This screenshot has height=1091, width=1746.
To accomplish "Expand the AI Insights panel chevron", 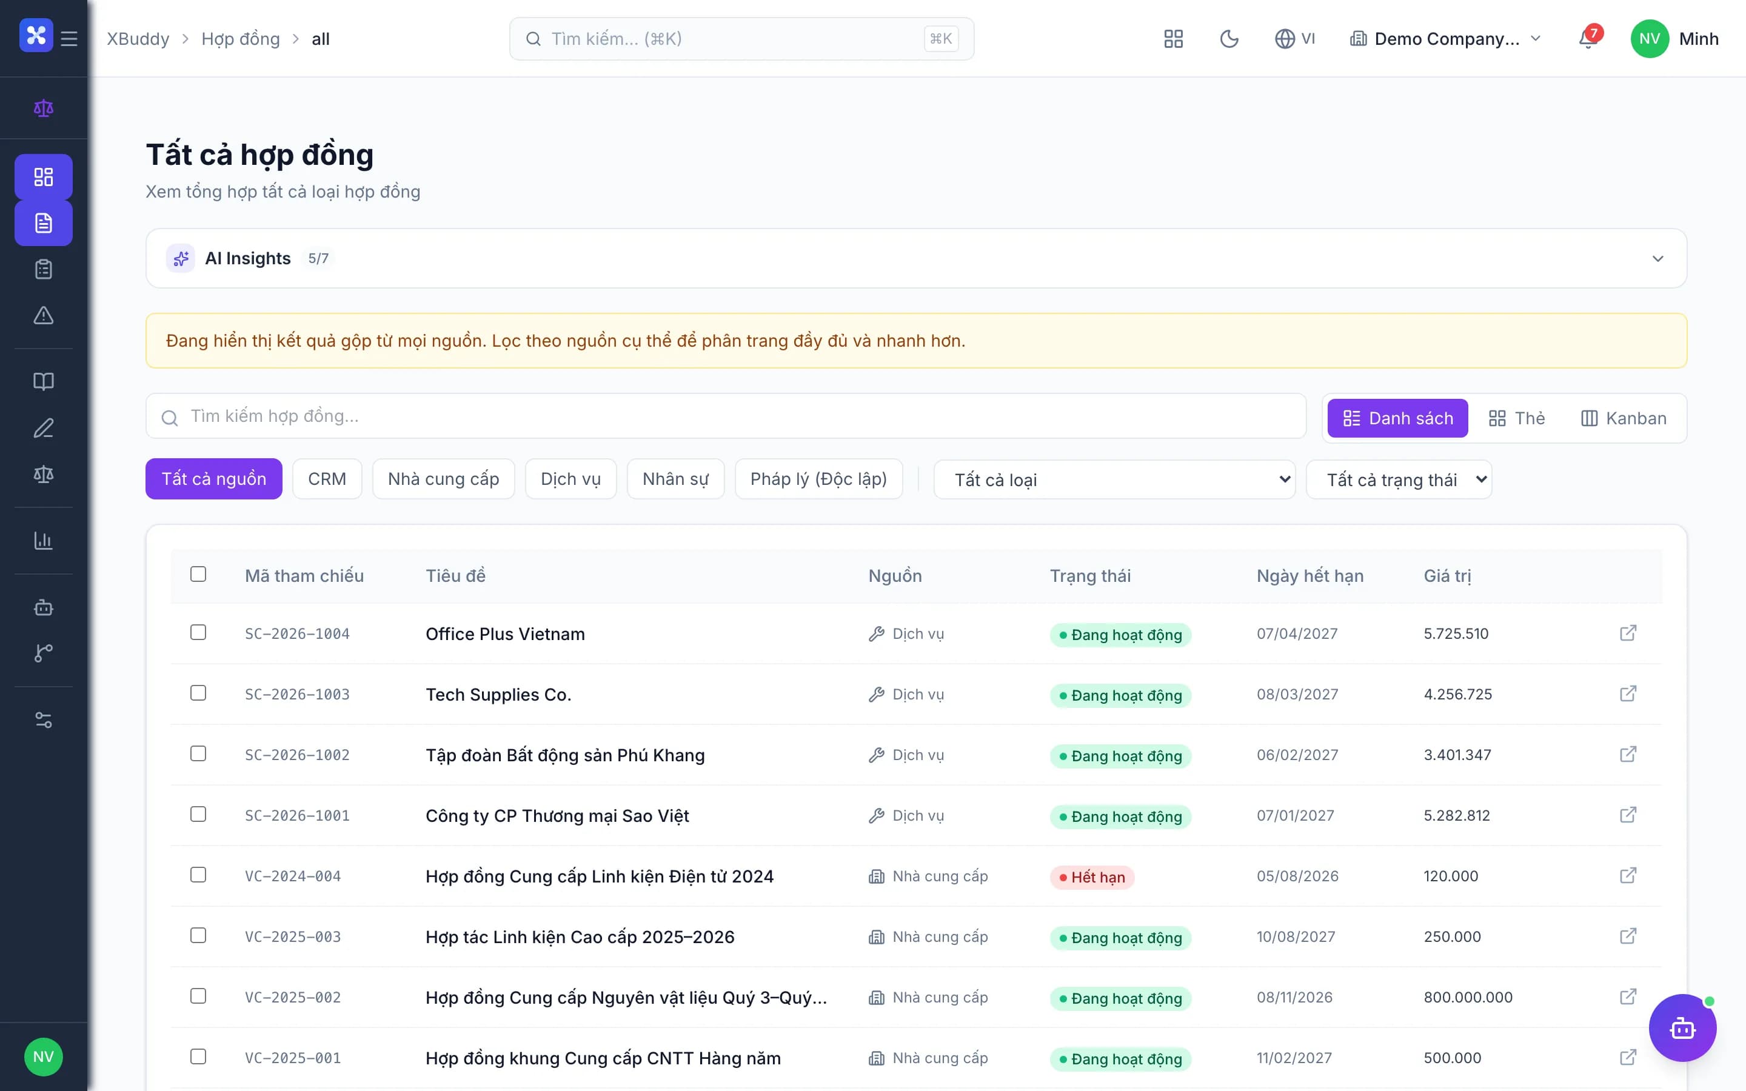I will click(1657, 258).
